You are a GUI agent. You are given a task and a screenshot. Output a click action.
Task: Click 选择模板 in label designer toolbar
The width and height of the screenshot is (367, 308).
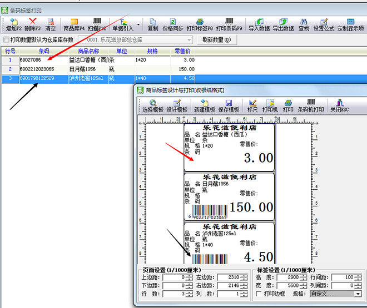click(152, 105)
